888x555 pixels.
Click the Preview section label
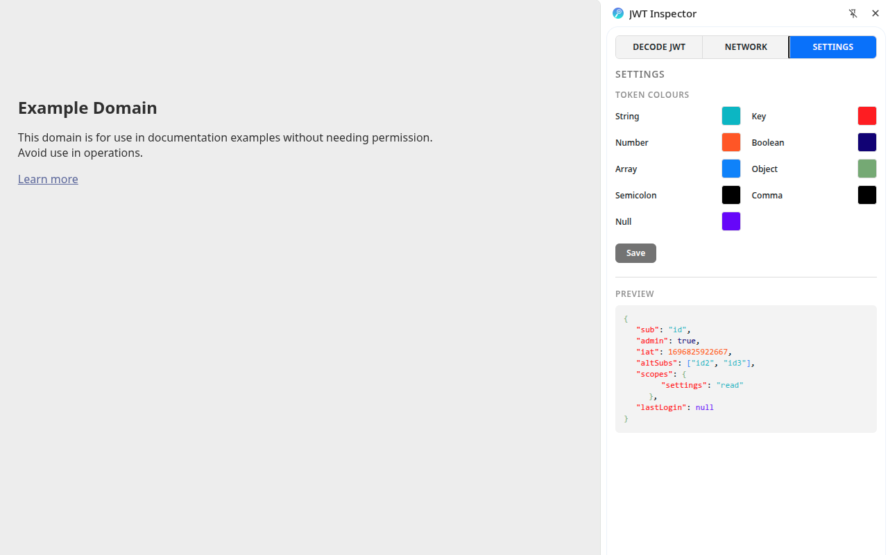click(x=635, y=294)
